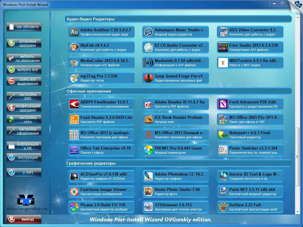The height and width of the screenshot is (227, 303).
Task: Click the XnView 2.22 icon
Action: point(223,207)
